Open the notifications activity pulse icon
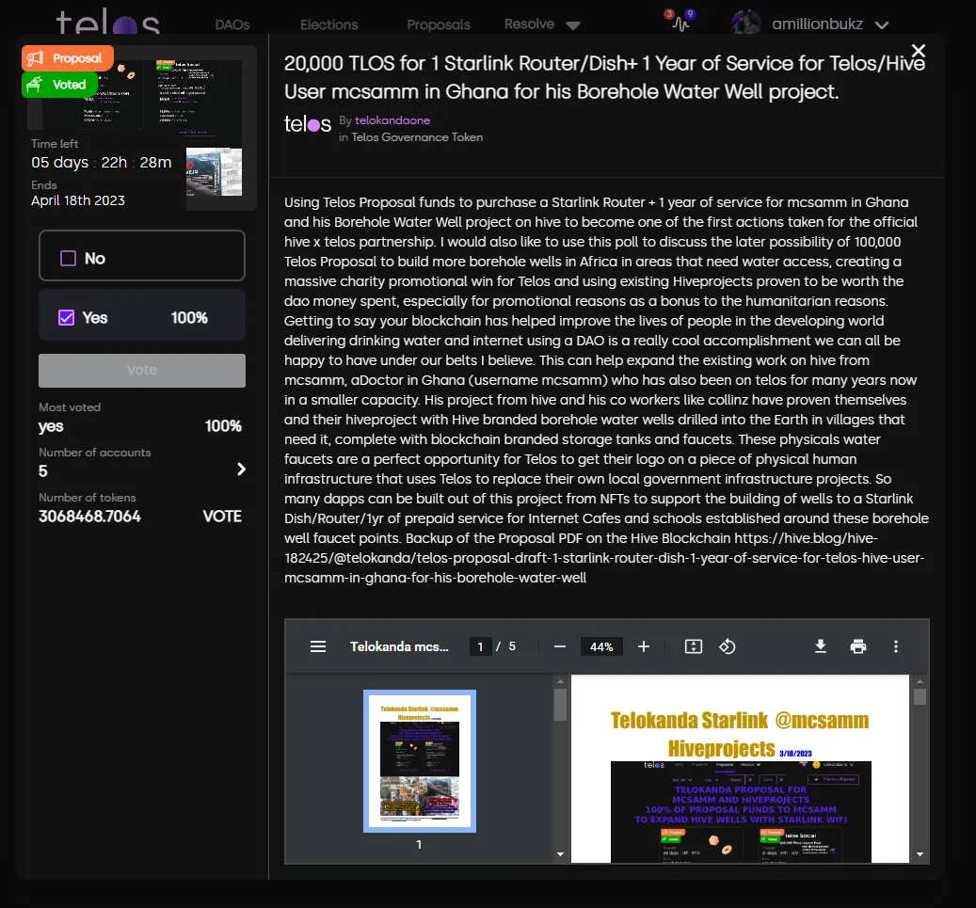 coord(680,24)
